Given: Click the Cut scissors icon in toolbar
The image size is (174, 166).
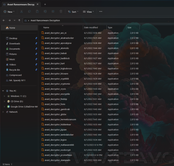Looking at the screenshot, I should coord(22,11).
